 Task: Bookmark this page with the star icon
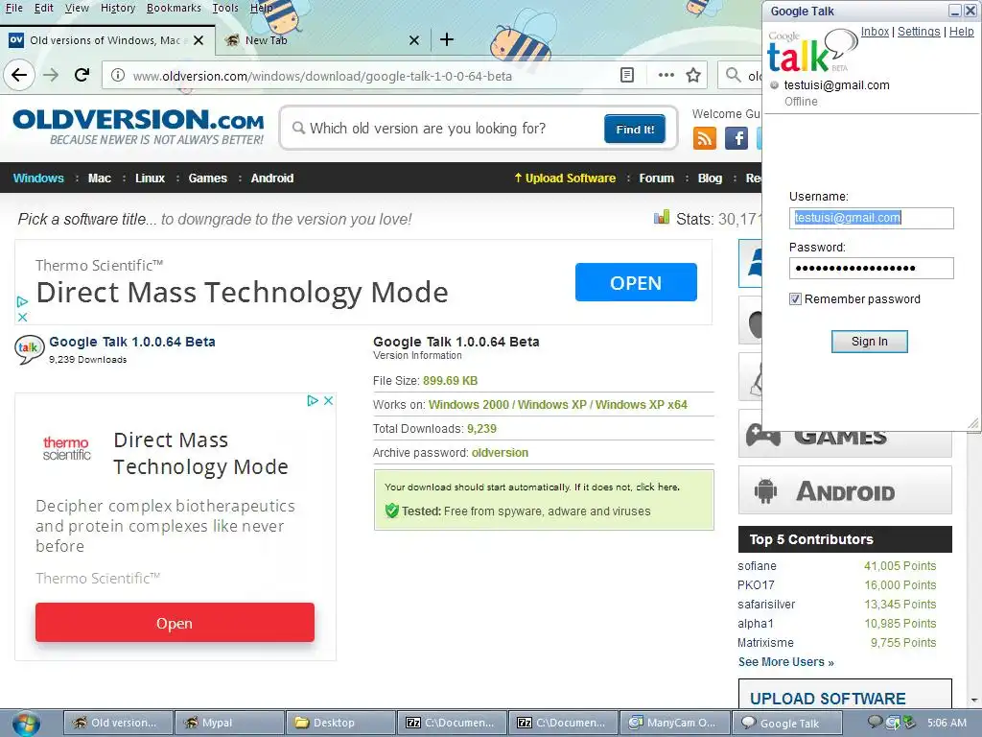[x=693, y=76]
